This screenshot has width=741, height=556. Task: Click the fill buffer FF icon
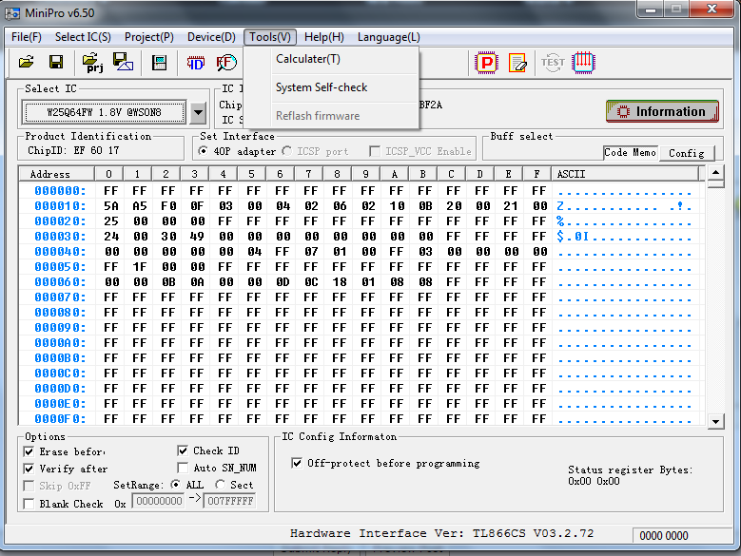tap(226, 63)
